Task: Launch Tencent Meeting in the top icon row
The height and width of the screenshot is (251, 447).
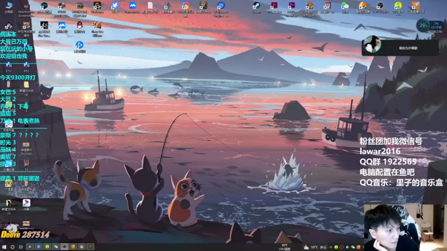Action: pos(132,7)
